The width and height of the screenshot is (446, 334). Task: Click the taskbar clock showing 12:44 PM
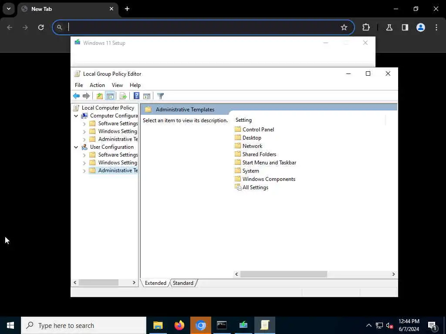409,325
